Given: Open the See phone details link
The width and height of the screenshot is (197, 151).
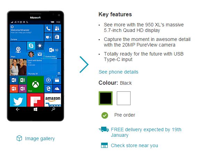Looking at the screenshot, I should pyautogui.click(x=118, y=72).
